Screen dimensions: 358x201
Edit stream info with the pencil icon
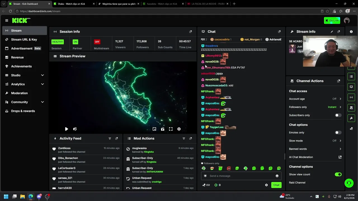pos(332,32)
